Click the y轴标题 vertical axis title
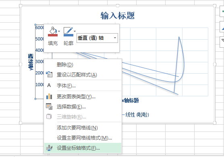This screenshot has height=157, width=224. [x=31, y=62]
